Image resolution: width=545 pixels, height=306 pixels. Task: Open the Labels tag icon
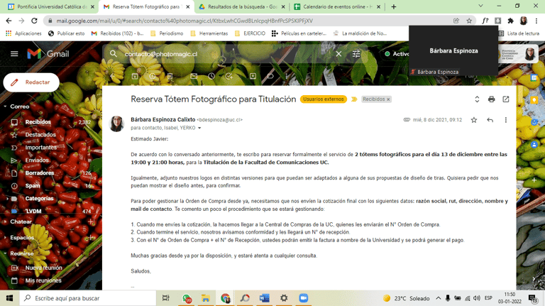point(270,76)
